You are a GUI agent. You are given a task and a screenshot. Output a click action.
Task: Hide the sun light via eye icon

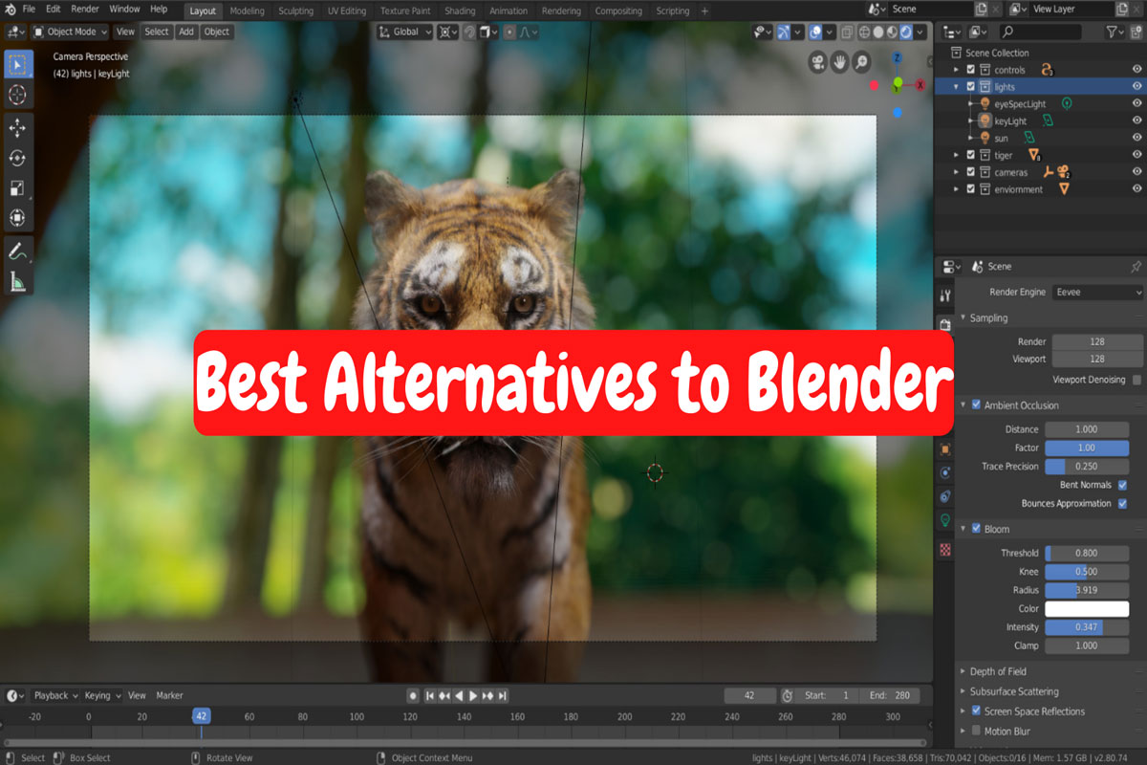(1136, 138)
